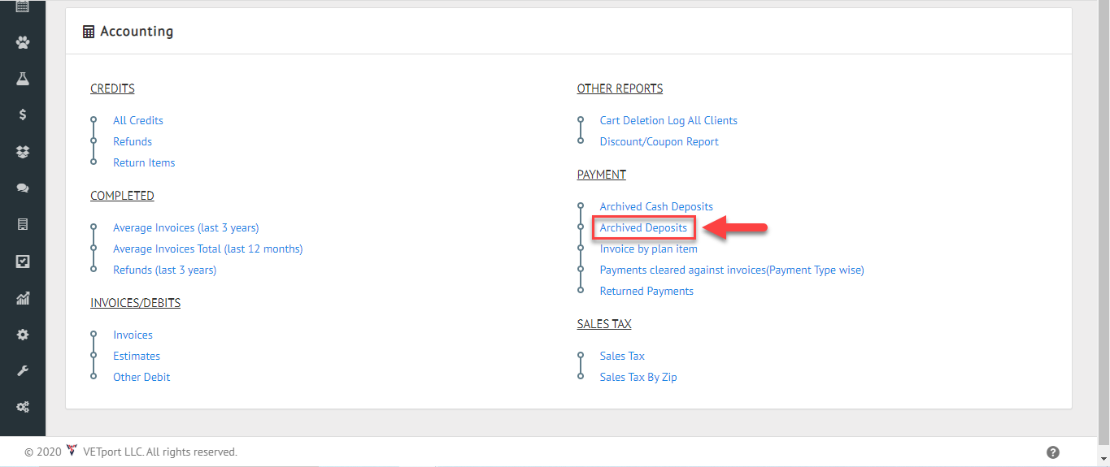Viewport: 1110px width, 467px height.
Task: Click the PAYMENT section heading
Action: 601,175
